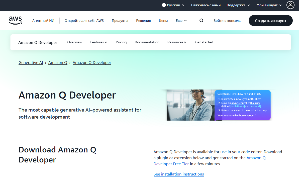Open the search magnifier icon
The width and height of the screenshot is (299, 180).
click(x=201, y=21)
